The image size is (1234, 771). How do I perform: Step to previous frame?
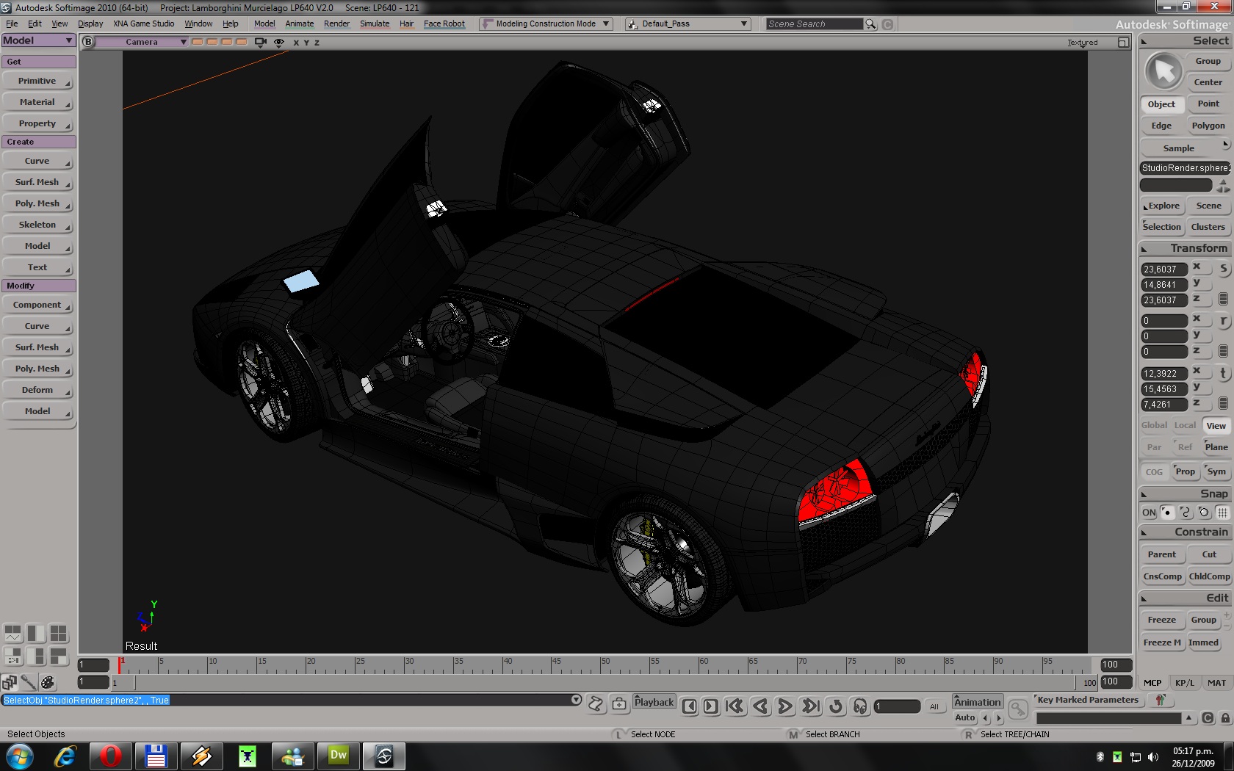click(x=690, y=706)
